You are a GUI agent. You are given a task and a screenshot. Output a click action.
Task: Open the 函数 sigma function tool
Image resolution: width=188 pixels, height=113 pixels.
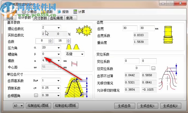[x=47, y=12]
